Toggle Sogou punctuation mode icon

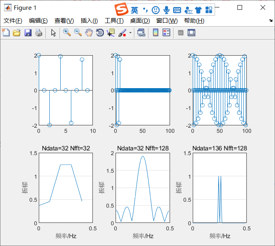145,10
